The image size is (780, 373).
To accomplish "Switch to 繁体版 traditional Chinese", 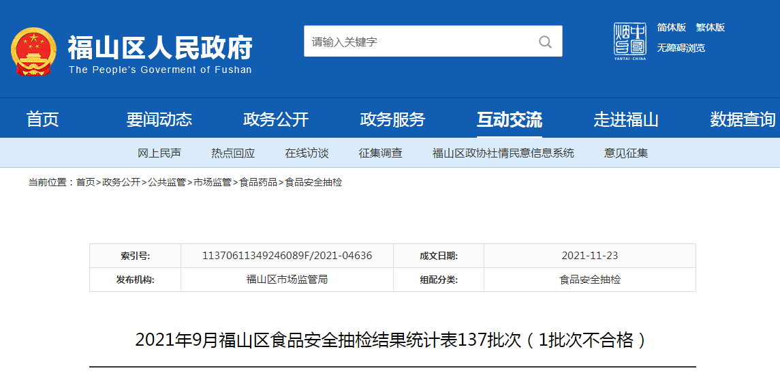I will click(x=711, y=27).
